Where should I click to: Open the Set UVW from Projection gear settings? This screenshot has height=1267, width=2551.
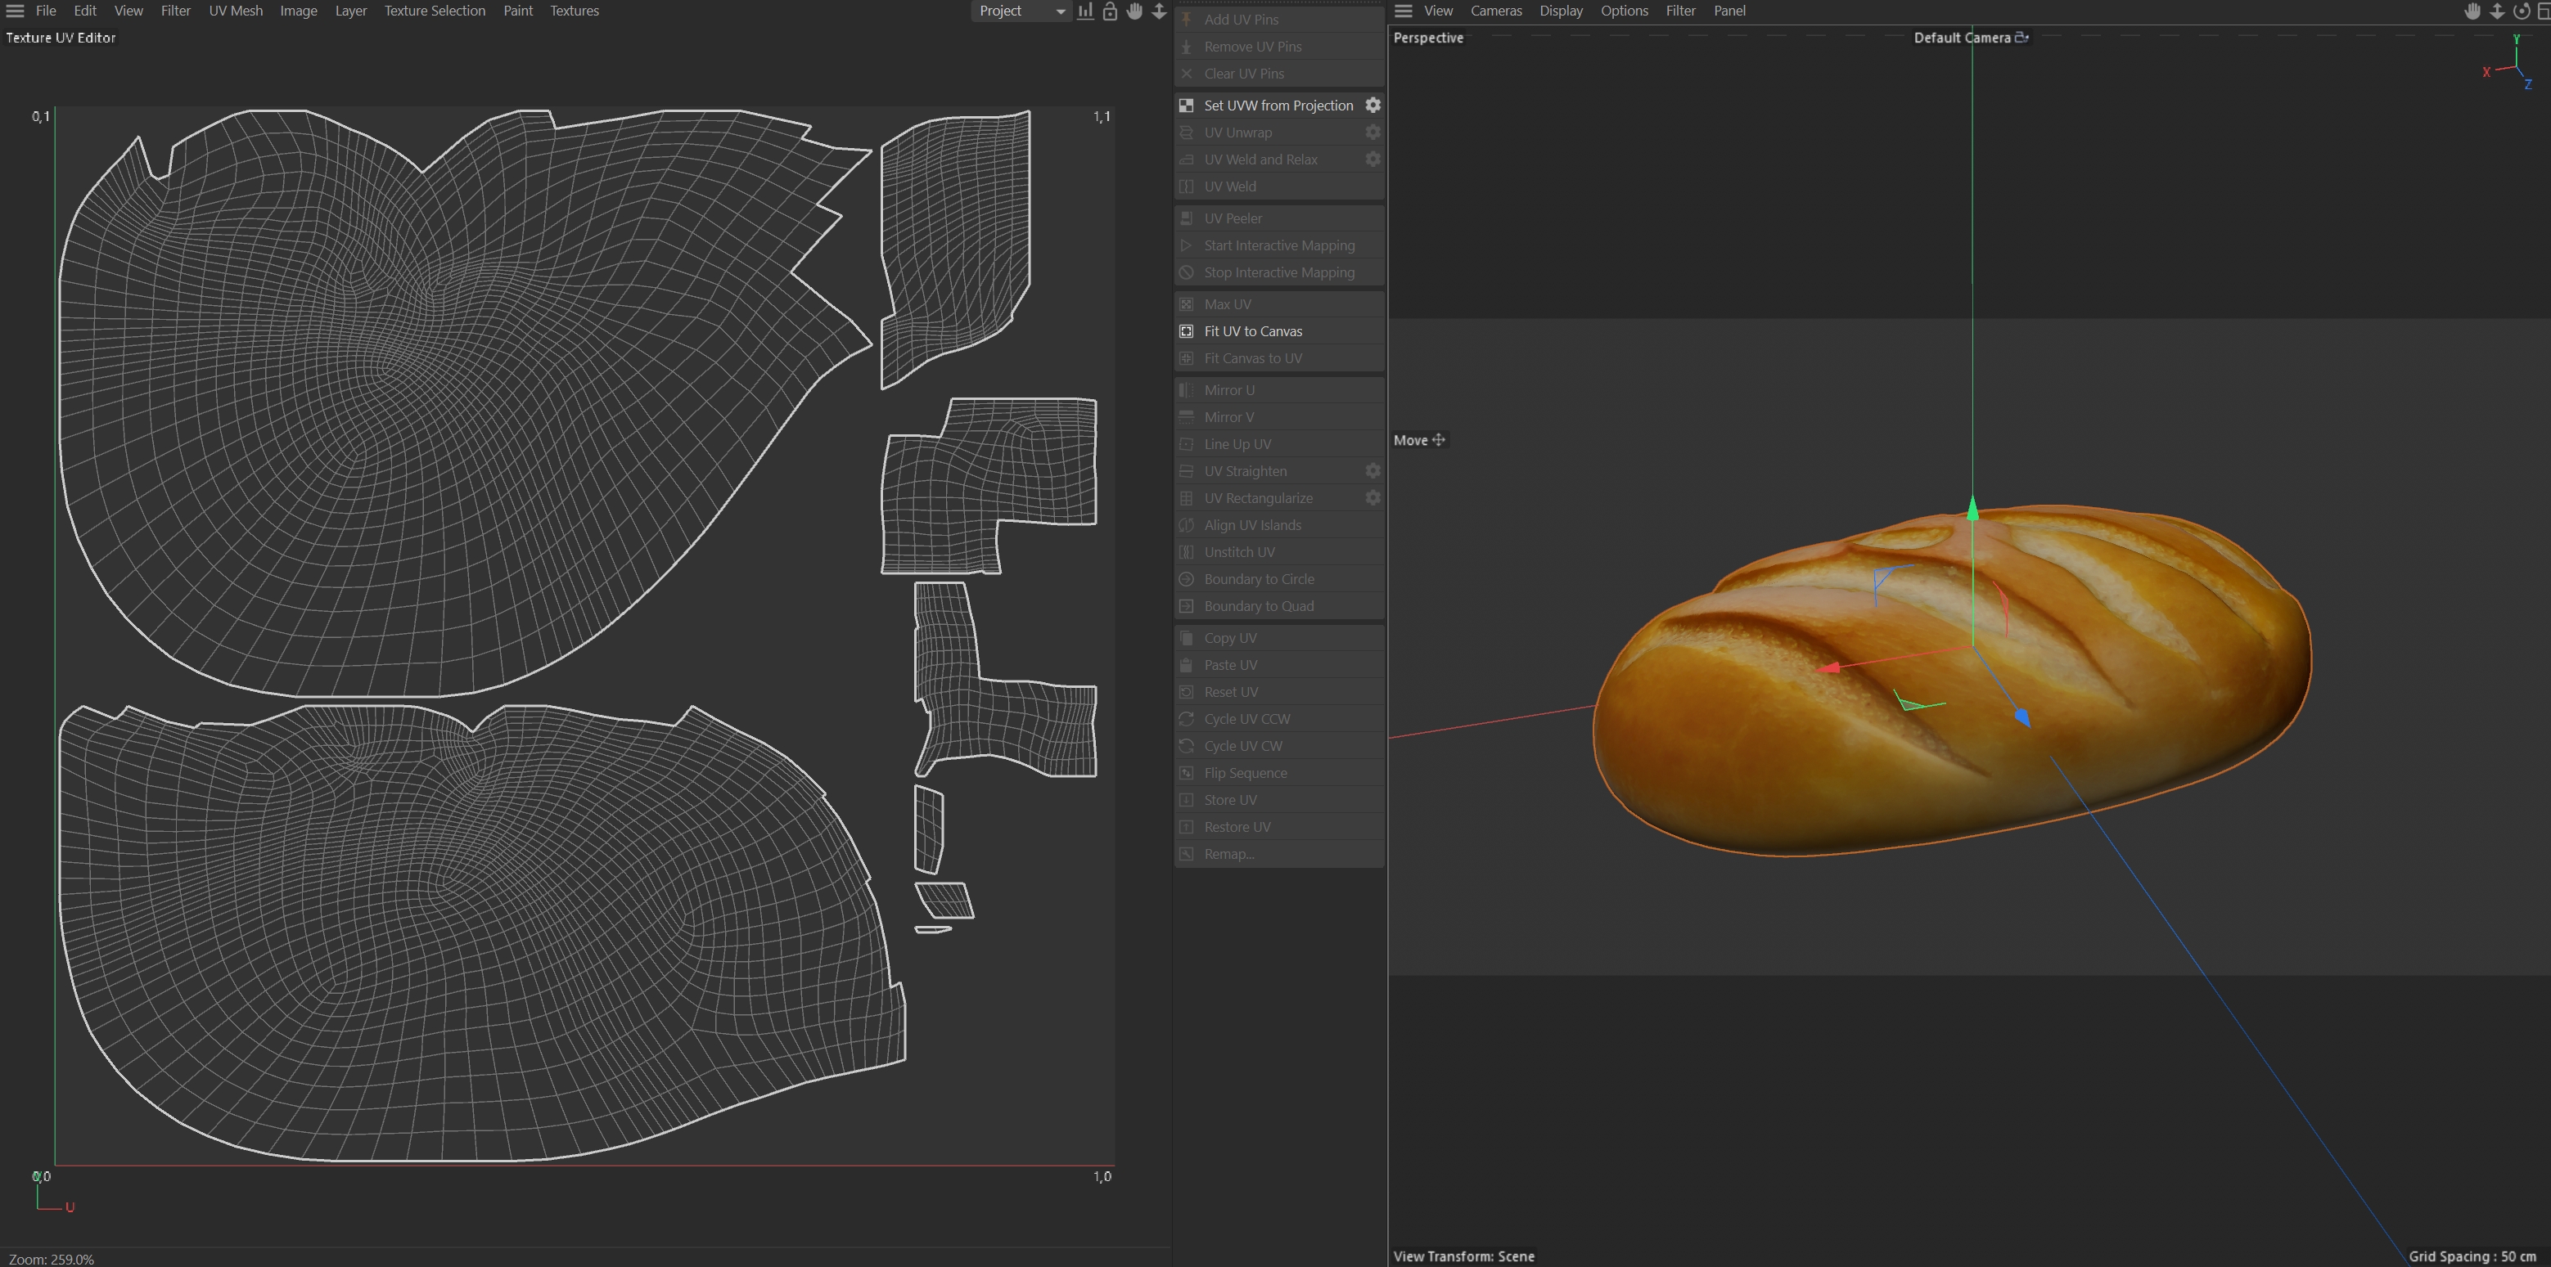(x=1372, y=105)
